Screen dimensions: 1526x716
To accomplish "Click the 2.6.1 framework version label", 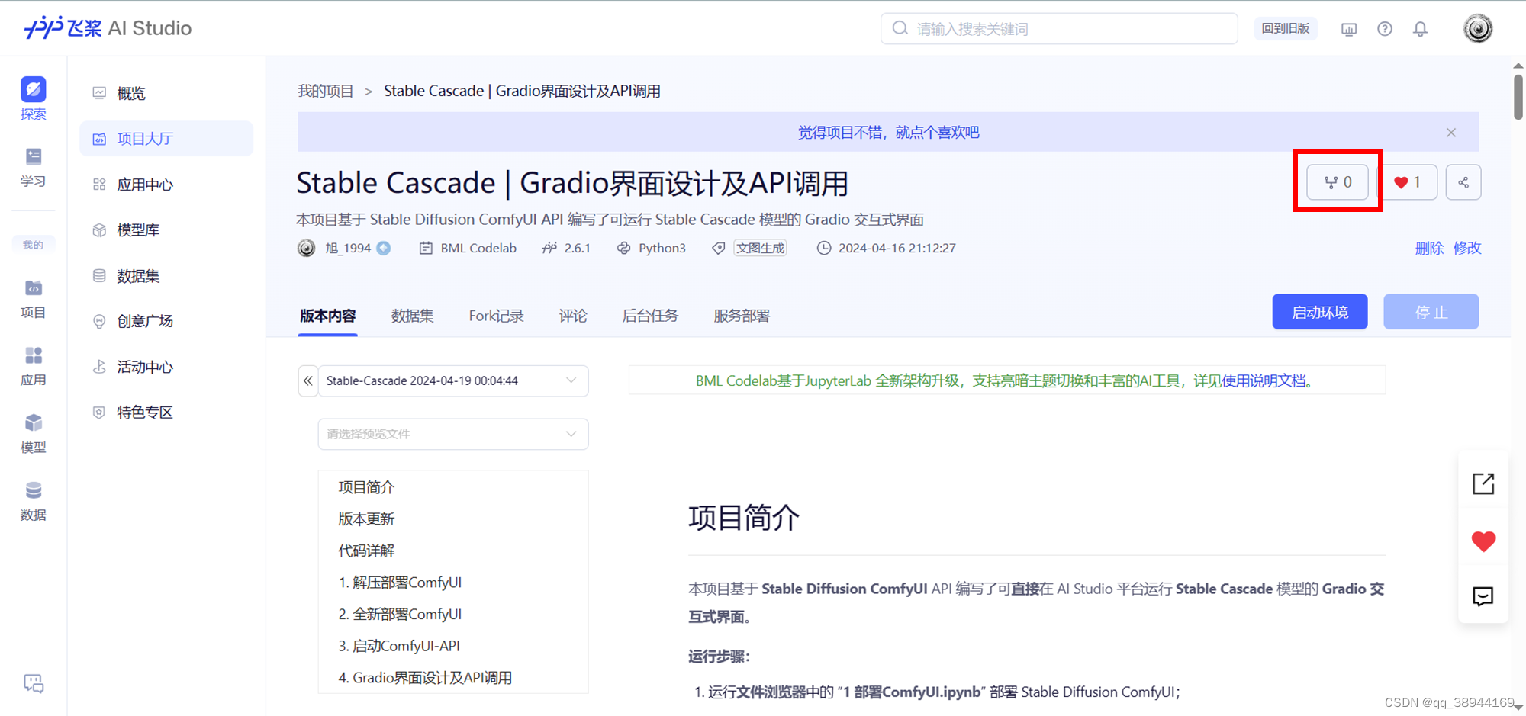I will pos(578,248).
